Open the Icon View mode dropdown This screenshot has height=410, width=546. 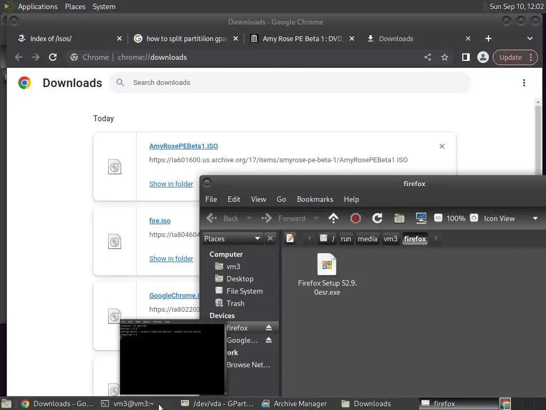point(511,218)
